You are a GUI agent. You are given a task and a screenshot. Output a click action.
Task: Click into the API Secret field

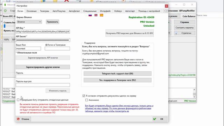tap(43, 40)
